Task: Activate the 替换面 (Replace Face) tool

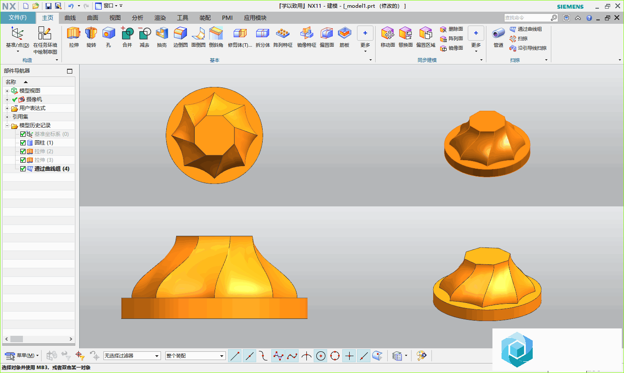Action: pos(405,37)
